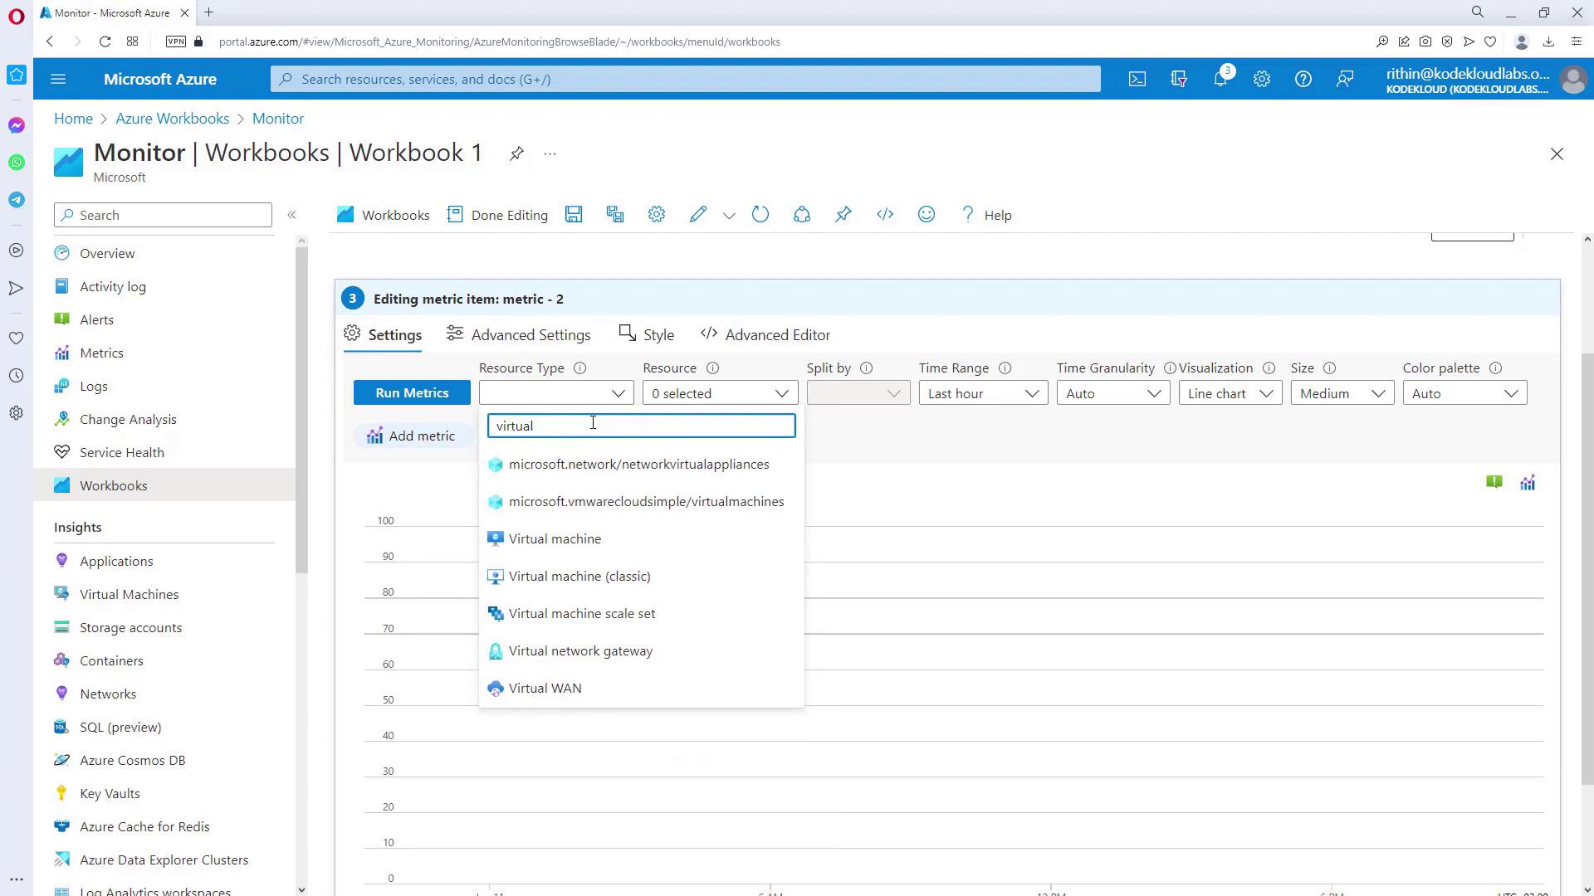This screenshot has width=1594, height=896.
Task: Click the Save As icon in toolbar
Action: click(615, 215)
